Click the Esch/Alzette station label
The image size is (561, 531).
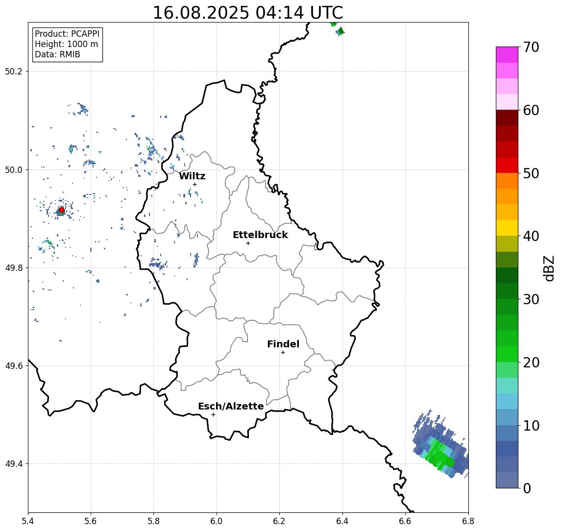point(231,406)
